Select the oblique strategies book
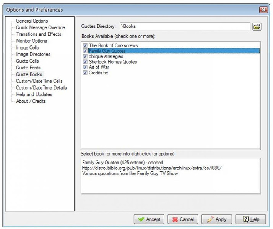 tap(106, 56)
